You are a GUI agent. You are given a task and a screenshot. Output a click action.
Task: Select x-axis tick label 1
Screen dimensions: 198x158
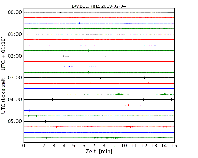pyautogui.click(x=34, y=146)
